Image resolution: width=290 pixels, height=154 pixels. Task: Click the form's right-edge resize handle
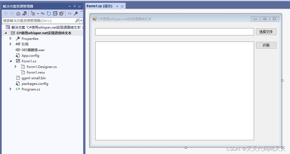pyautogui.click(x=282, y=80)
